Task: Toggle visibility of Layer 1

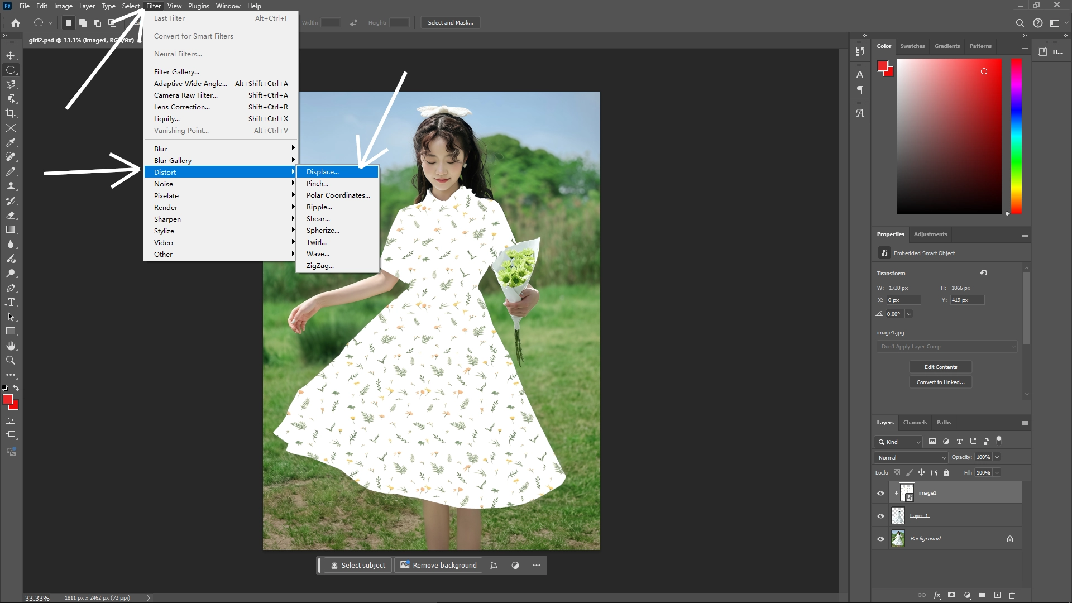Action: pos(880,515)
